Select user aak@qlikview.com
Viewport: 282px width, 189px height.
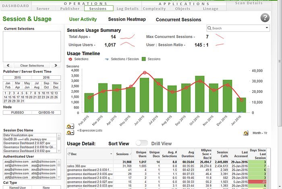[43, 162]
